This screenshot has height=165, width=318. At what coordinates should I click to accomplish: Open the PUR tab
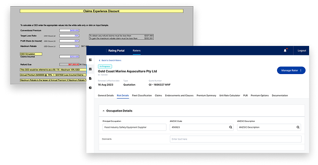245,95
